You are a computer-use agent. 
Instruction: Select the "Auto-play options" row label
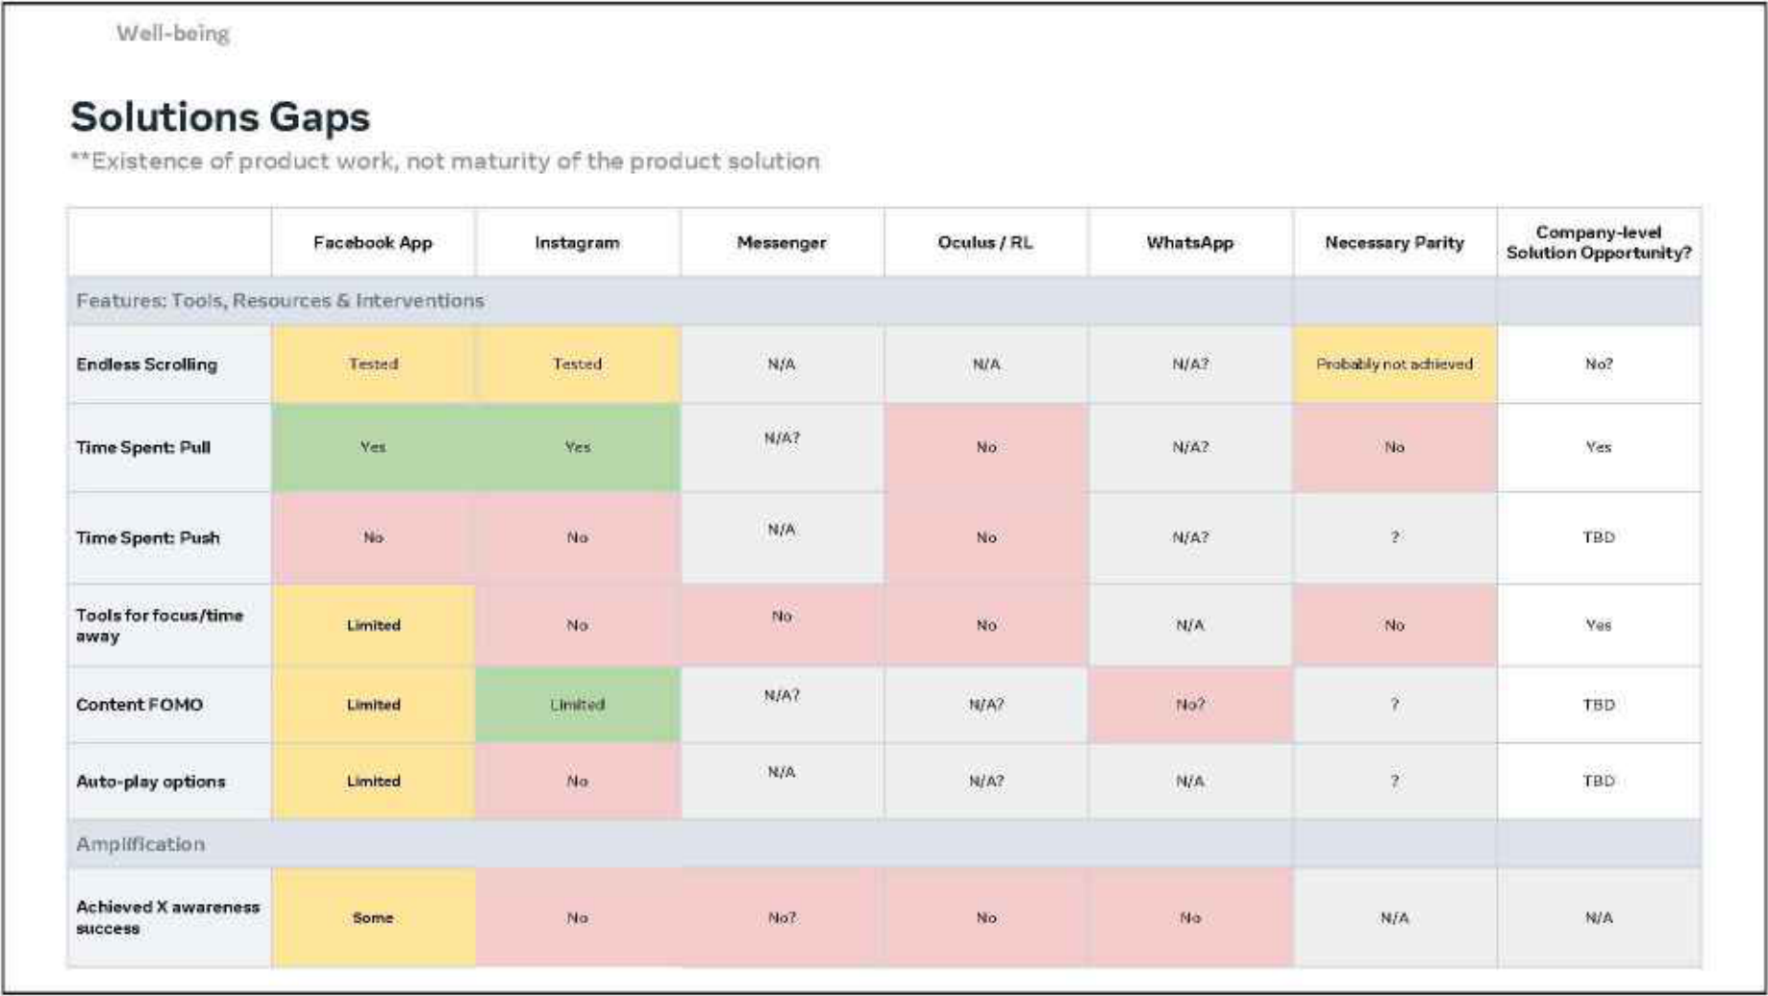click(151, 782)
